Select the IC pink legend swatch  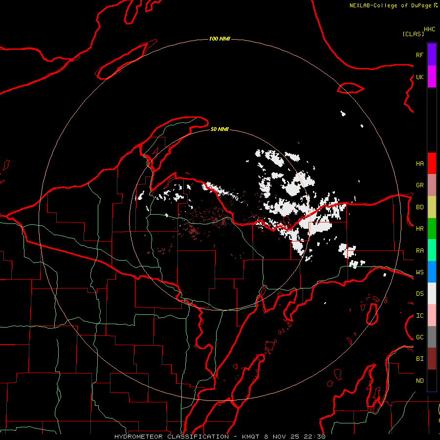click(432, 315)
